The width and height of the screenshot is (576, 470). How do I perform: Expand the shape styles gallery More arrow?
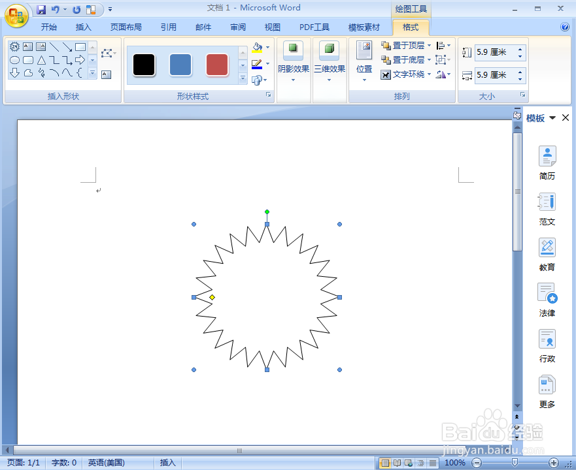(x=243, y=78)
